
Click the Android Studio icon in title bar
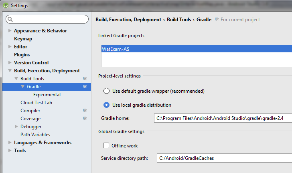(5, 6)
